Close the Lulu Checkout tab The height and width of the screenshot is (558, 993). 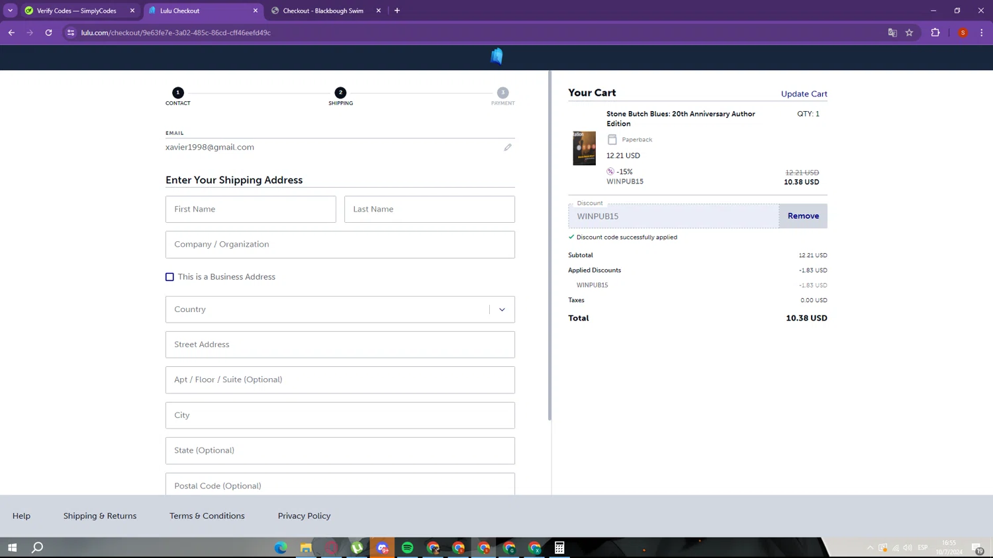[x=256, y=11]
